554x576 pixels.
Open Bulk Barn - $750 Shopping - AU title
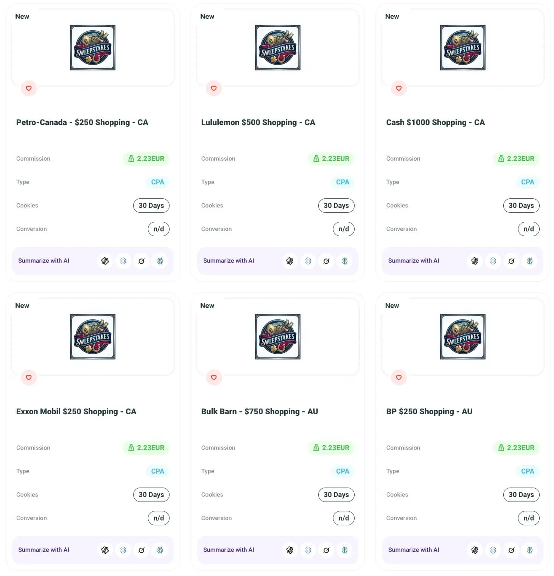click(260, 412)
